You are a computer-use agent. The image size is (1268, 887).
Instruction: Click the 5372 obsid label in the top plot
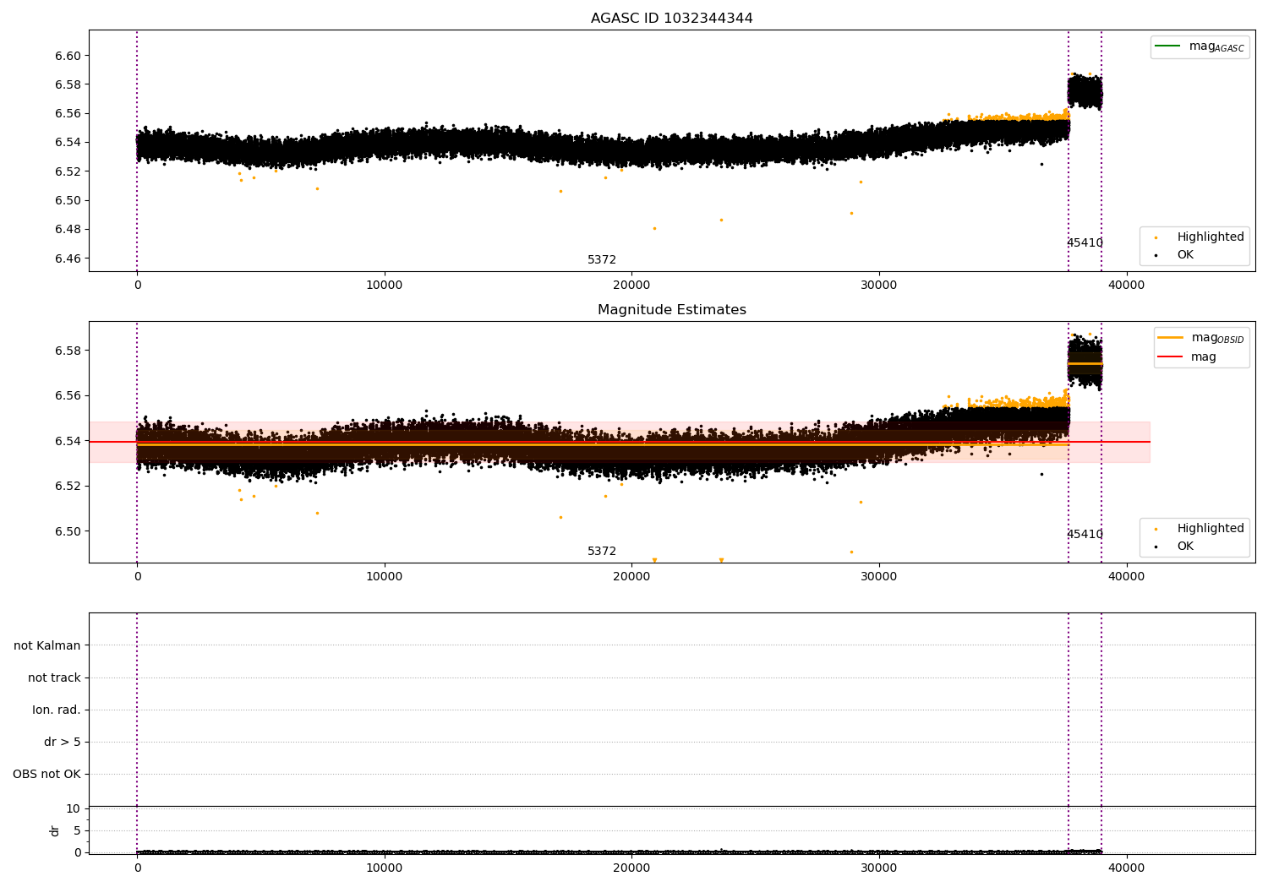coord(602,260)
